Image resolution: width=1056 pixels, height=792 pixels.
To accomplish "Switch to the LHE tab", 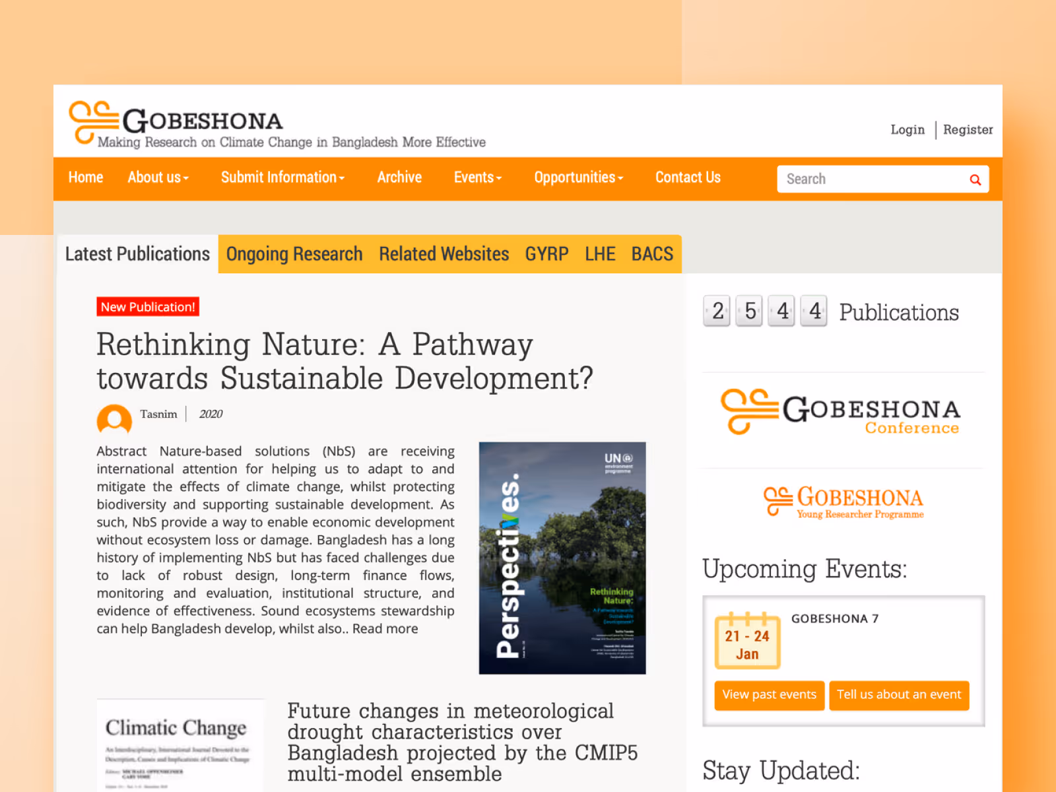I will pyautogui.click(x=600, y=254).
